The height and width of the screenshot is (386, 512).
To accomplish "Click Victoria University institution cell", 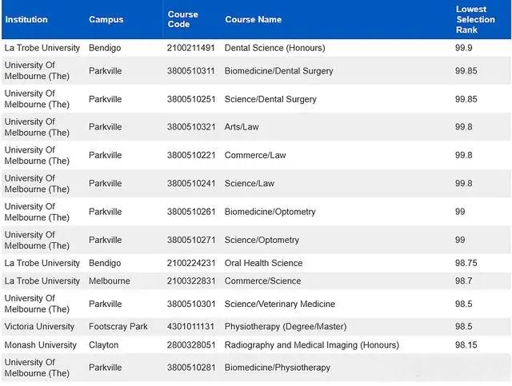I will [39, 327].
